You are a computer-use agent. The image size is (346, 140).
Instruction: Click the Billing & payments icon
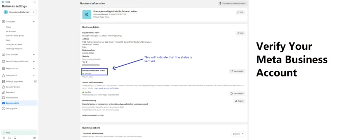[3, 81]
